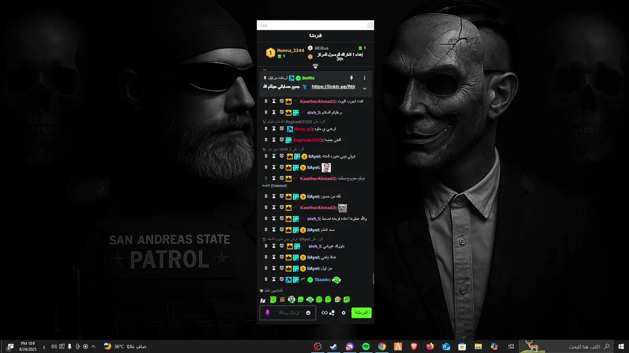Open Brave browser from the taskbar
The height and width of the screenshot is (353, 629).
click(x=414, y=347)
